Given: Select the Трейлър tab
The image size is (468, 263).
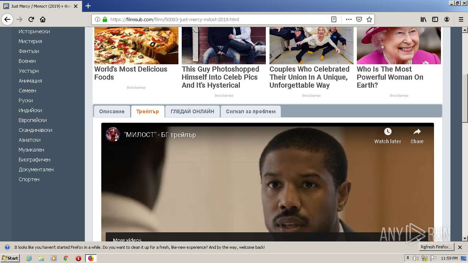Looking at the screenshot, I should click(x=148, y=111).
